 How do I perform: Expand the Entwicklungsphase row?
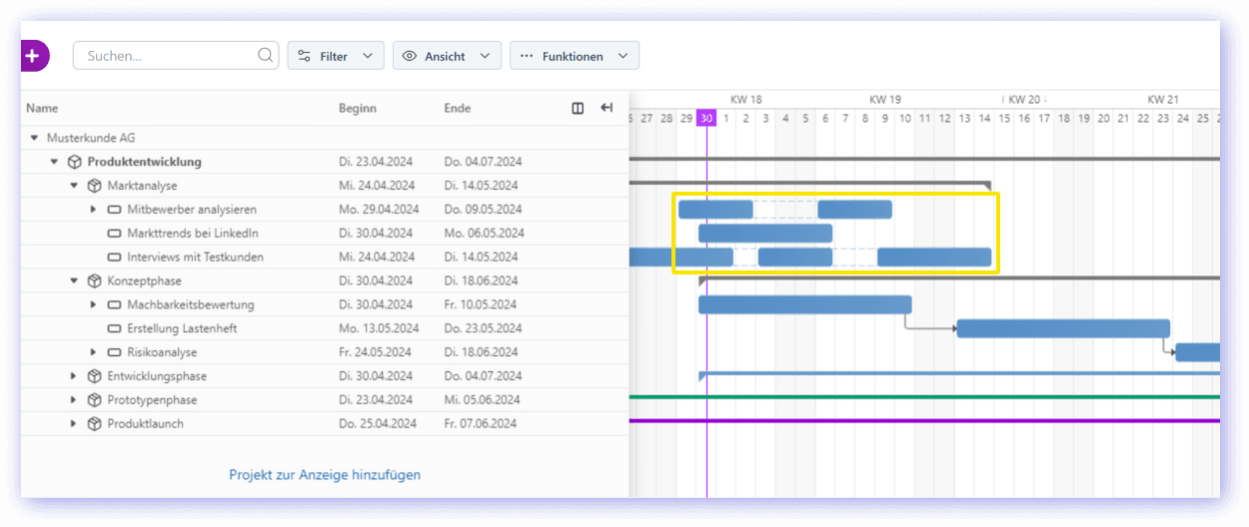pyautogui.click(x=73, y=376)
